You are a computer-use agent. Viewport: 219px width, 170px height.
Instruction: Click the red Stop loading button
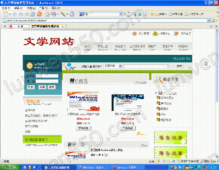click(x=39, y=14)
